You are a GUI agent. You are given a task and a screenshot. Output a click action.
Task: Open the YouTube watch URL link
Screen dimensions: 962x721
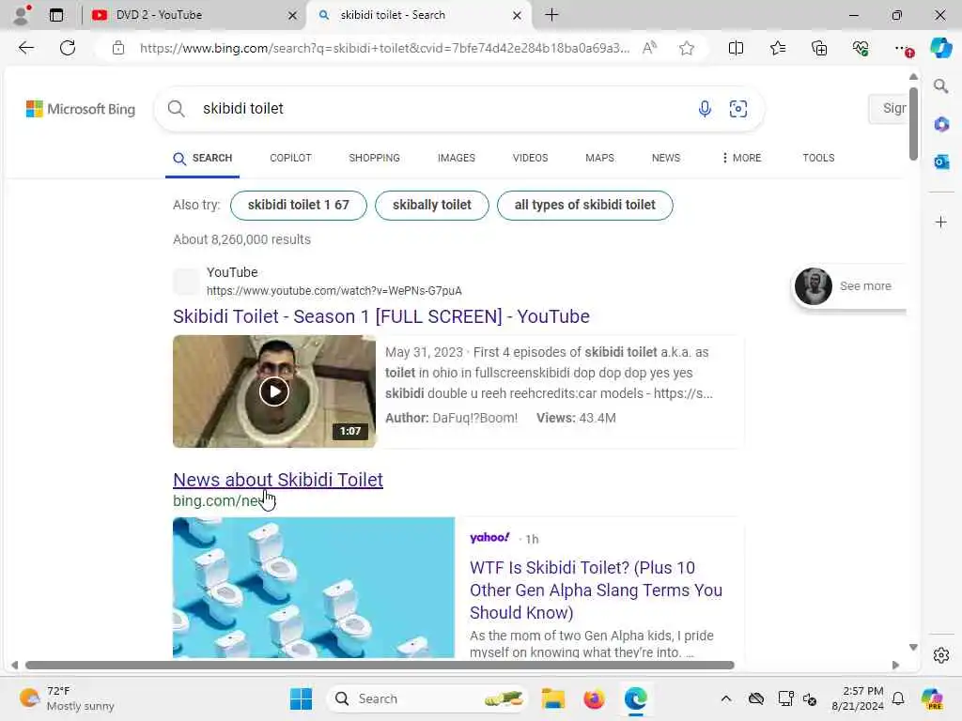click(334, 291)
